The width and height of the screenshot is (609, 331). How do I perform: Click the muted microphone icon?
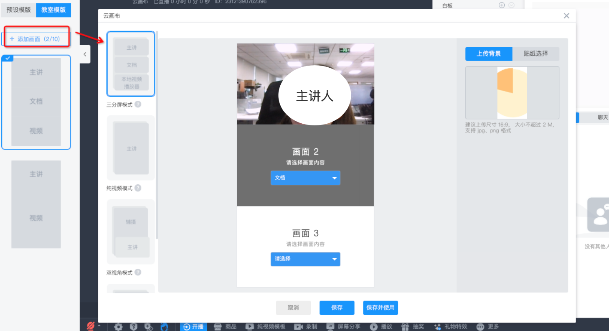(90, 326)
